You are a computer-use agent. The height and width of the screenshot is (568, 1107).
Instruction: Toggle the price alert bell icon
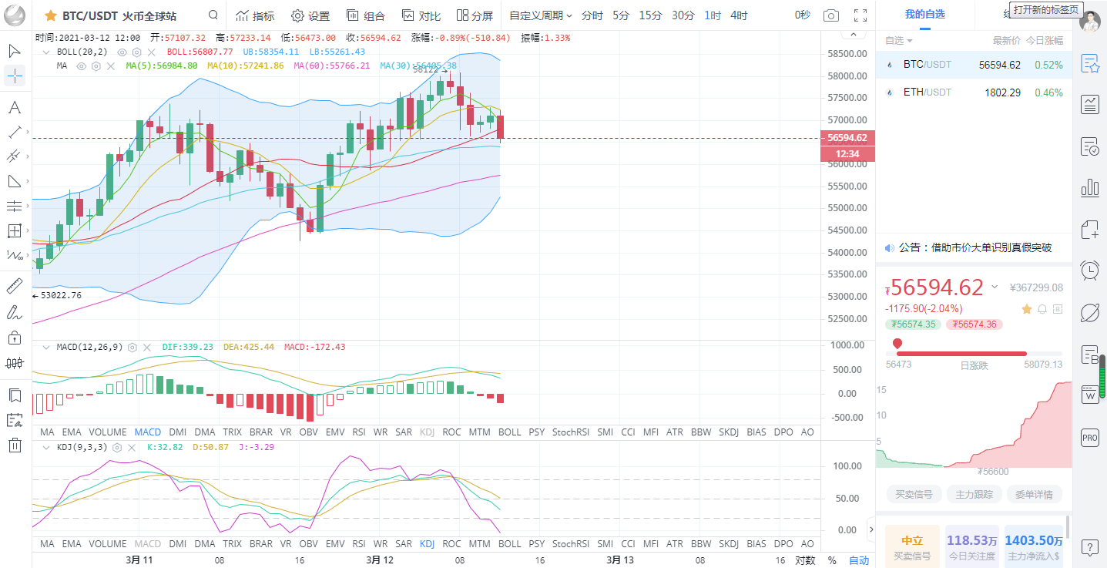[1042, 308]
